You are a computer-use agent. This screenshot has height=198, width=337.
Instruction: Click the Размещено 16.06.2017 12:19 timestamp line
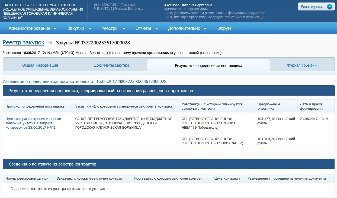pos(112,53)
